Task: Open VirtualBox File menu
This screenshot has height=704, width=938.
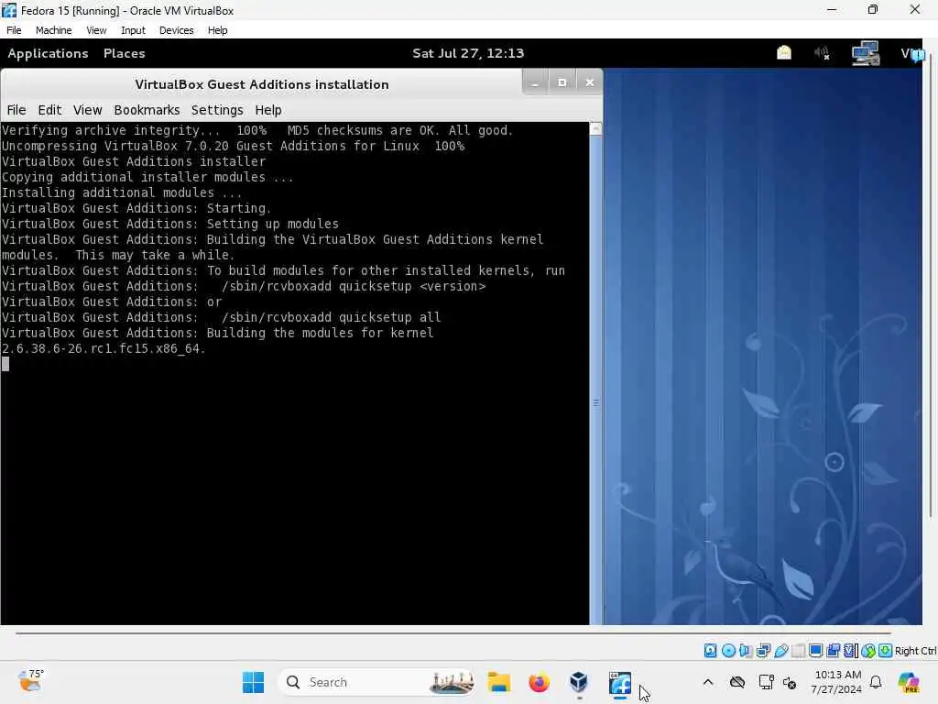Action: point(14,30)
